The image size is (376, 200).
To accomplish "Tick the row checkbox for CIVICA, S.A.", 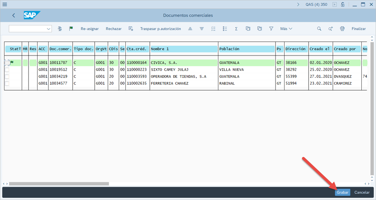I will coord(7,63).
